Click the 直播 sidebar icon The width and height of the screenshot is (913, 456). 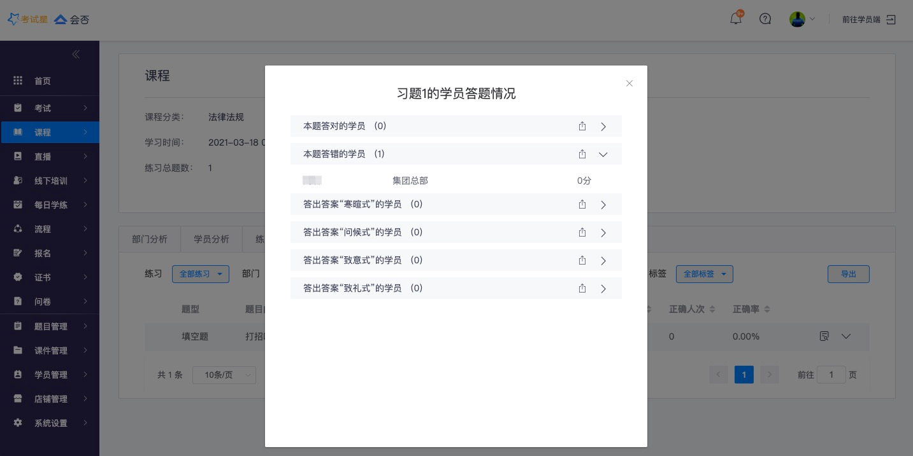click(18, 156)
